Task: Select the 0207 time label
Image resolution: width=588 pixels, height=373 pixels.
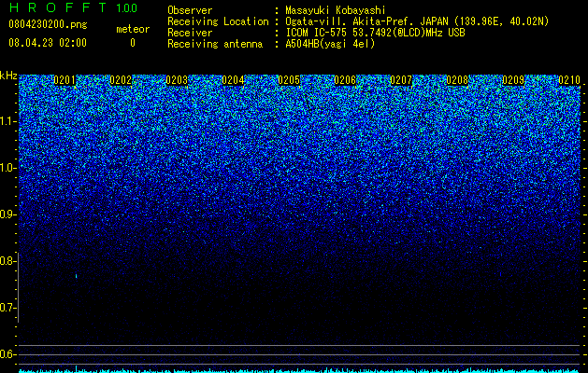Action: coord(401,80)
